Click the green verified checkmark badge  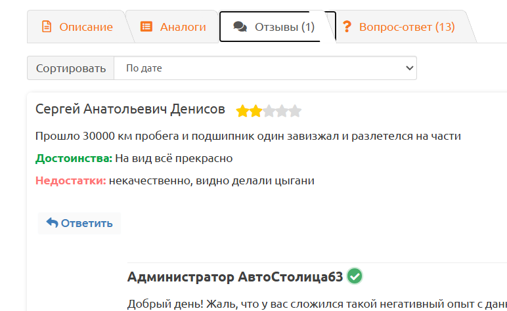click(355, 276)
